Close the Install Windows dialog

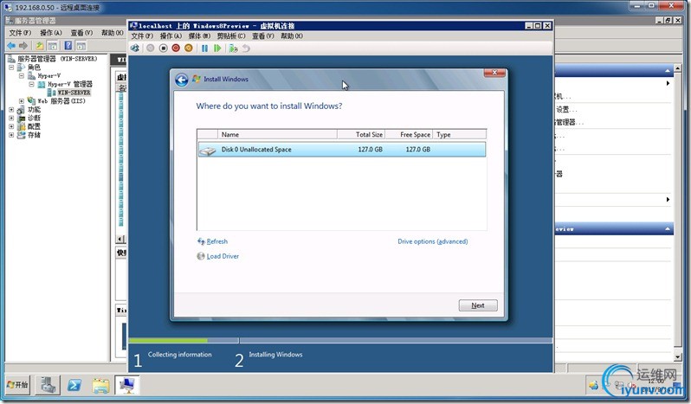(494, 73)
